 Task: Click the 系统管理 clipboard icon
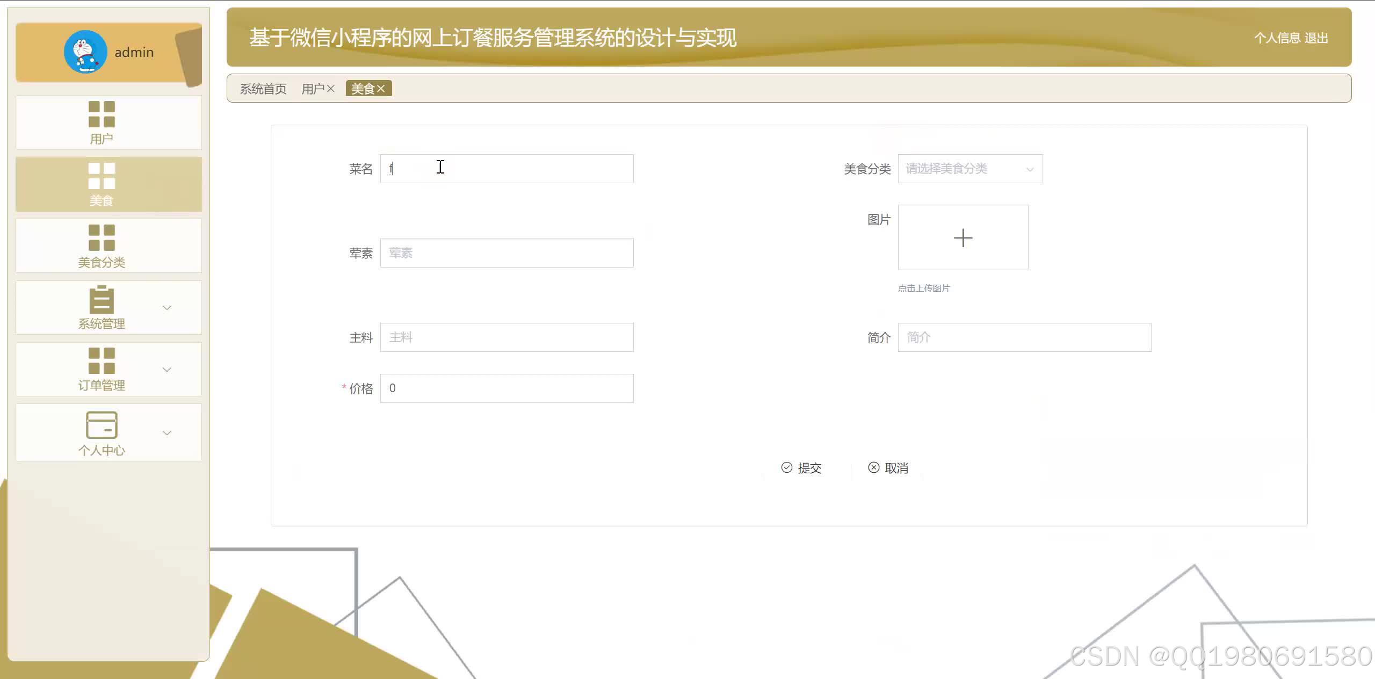click(x=102, y=300)
